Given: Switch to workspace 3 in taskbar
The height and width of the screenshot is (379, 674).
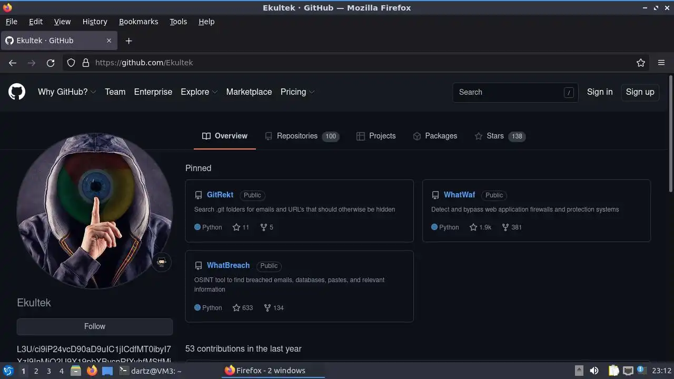Looking at the screenshot, I should tap(48, 371).
